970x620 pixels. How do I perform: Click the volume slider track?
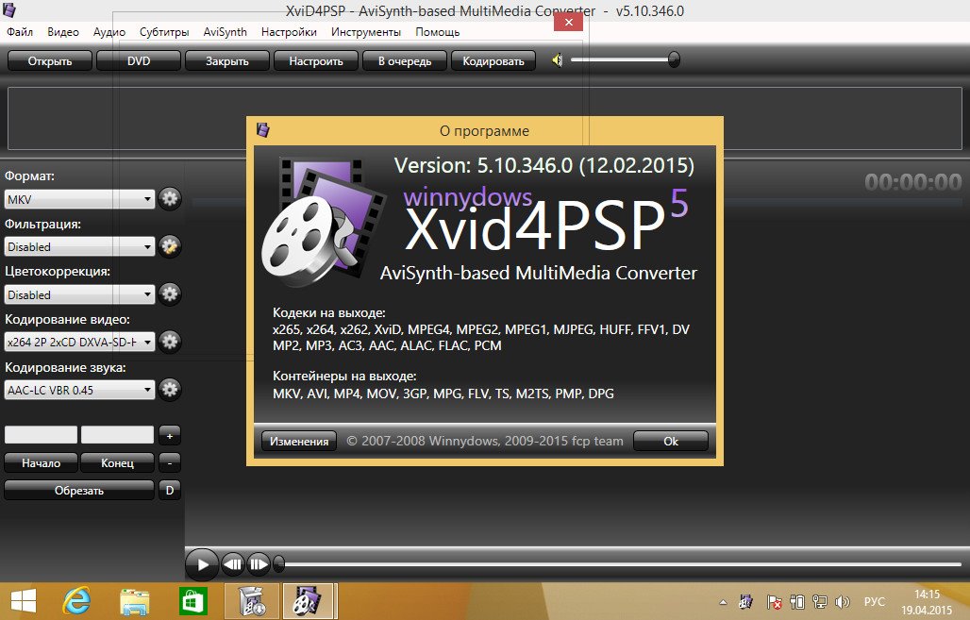(623, 60)
